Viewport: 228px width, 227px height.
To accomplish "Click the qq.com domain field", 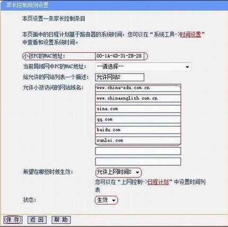I will click(138, 120).
